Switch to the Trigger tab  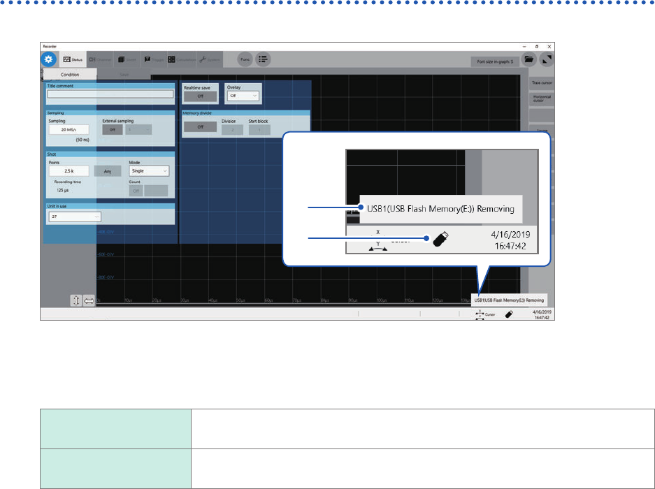tap(154, 59)
